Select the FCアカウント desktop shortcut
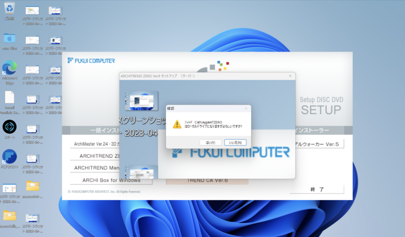 (x=10, y=159)
